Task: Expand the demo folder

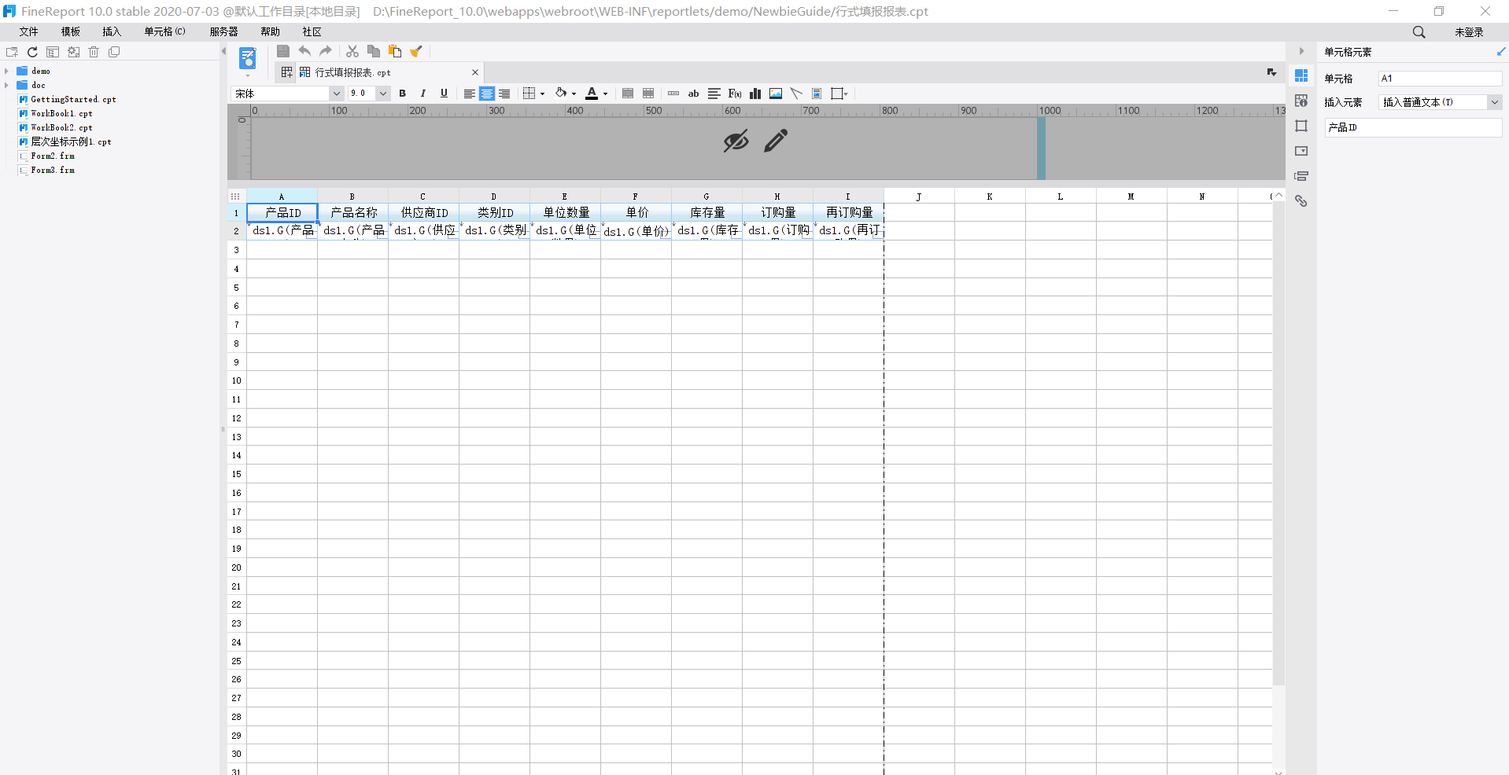Action: (x=6, y=71)
